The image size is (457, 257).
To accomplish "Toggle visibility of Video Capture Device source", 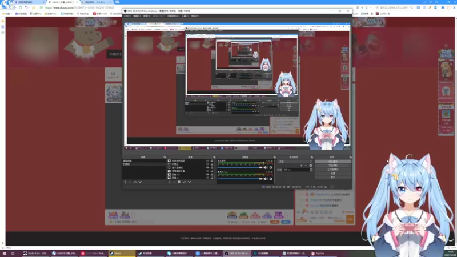I will [207, 171].
